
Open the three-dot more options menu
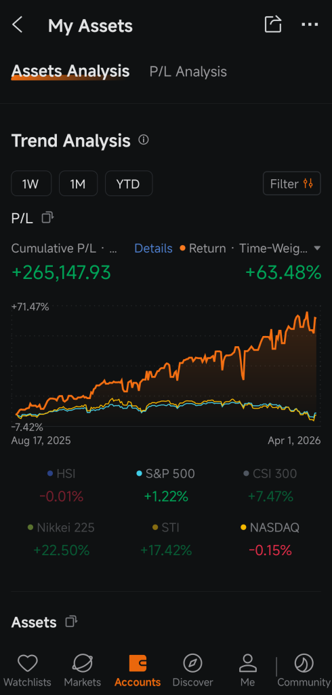310,24
